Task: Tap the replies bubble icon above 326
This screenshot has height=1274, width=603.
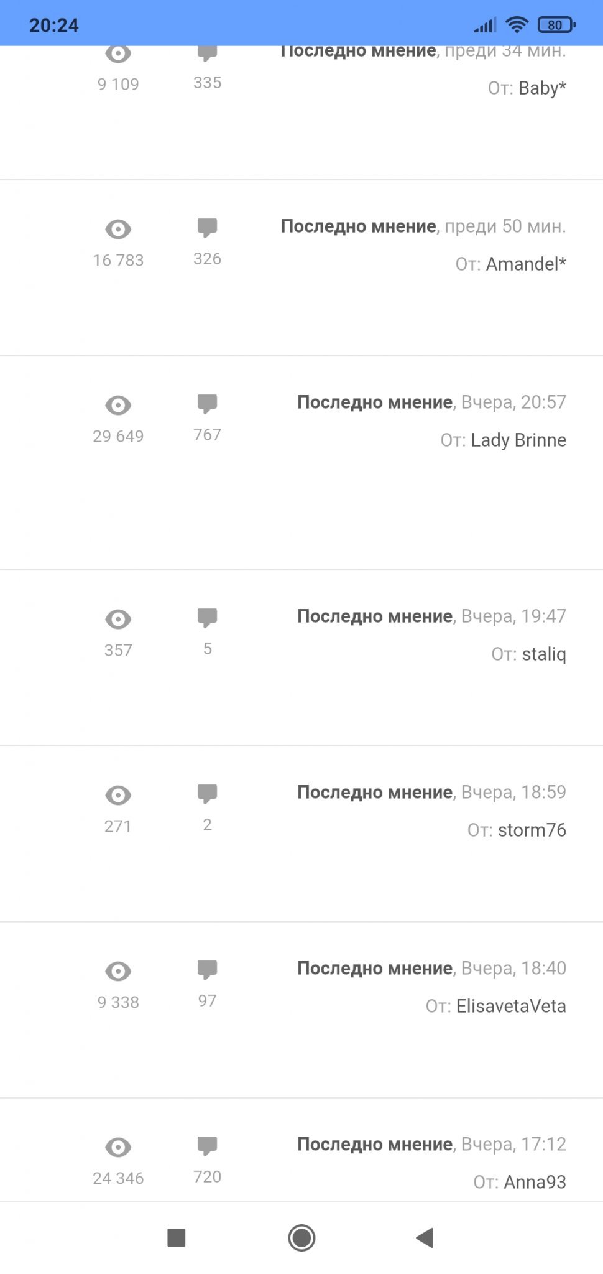Action: 207,228
